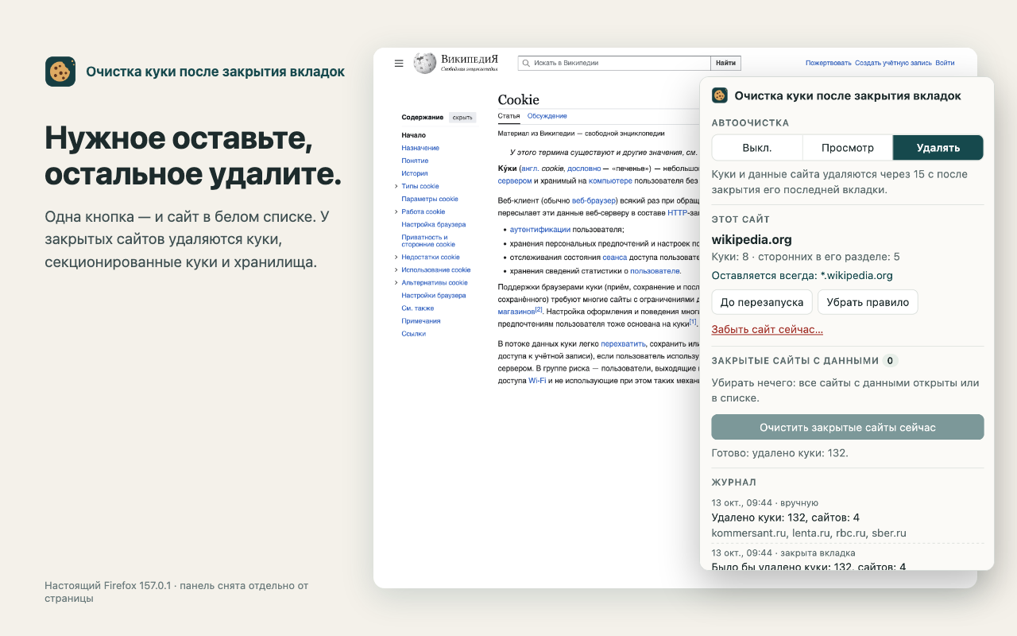Open the Пожертвовать link
Image resolution: width=1017 pixels, height=636 pixels.
click(x=828, y=63)
